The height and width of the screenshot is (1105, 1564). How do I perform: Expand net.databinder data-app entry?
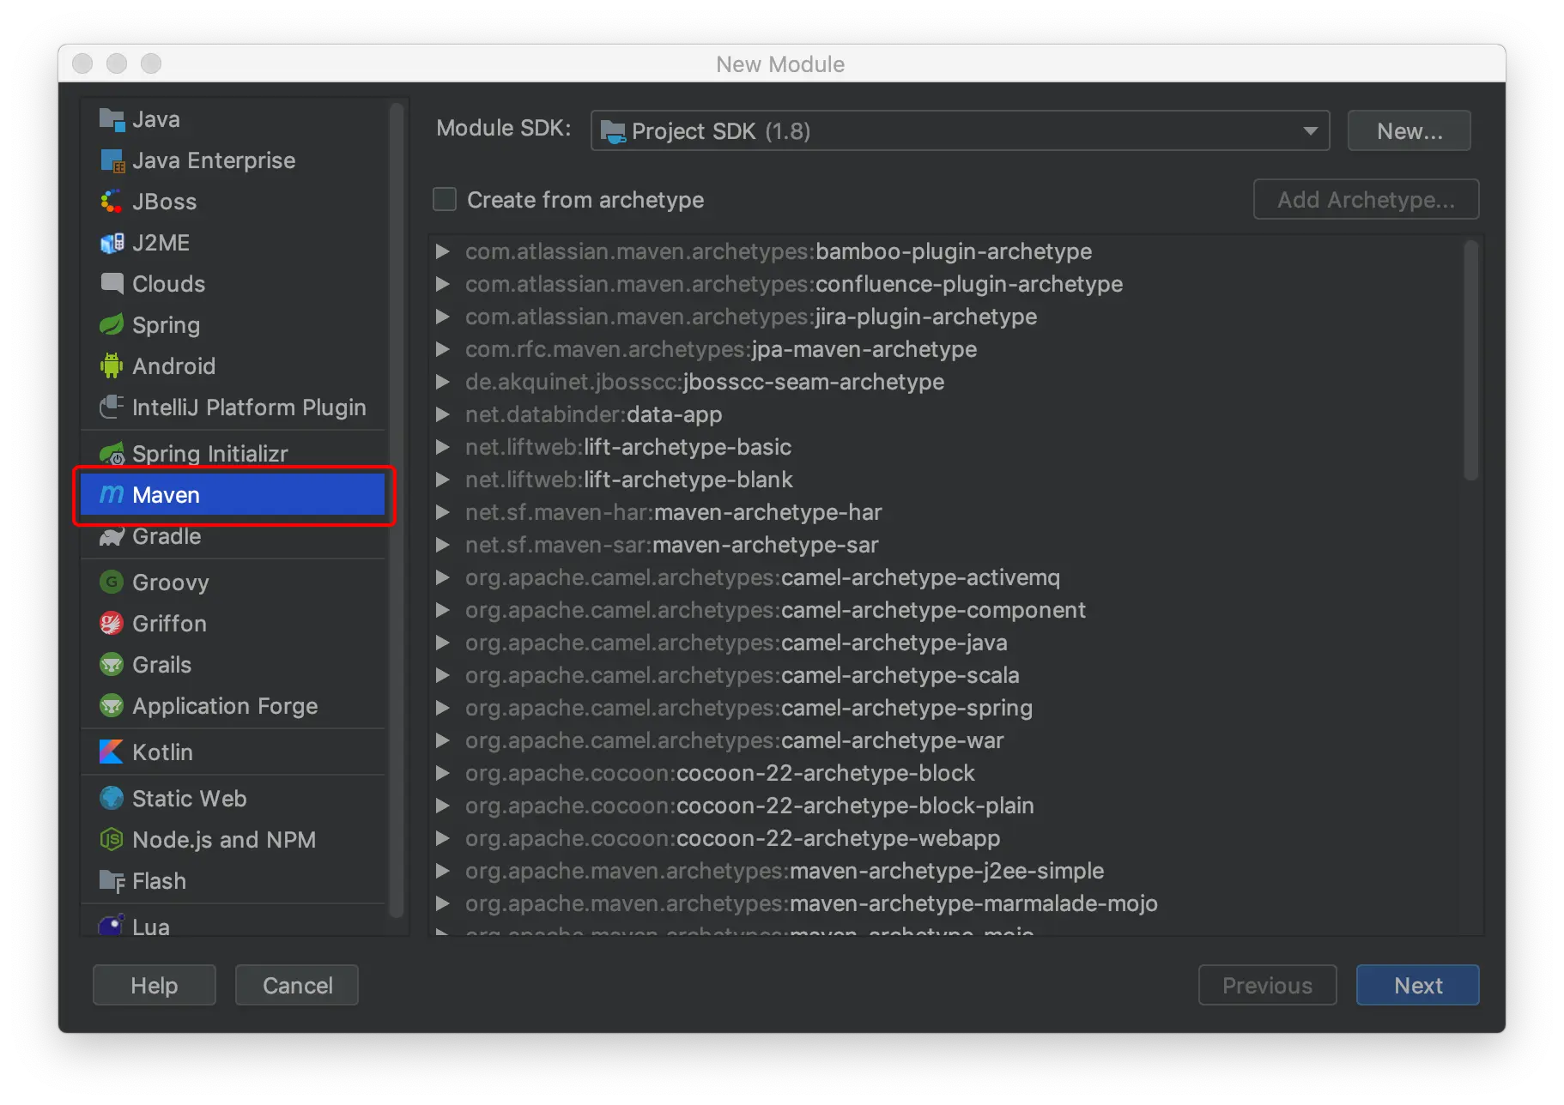click(x=443, y=414)
